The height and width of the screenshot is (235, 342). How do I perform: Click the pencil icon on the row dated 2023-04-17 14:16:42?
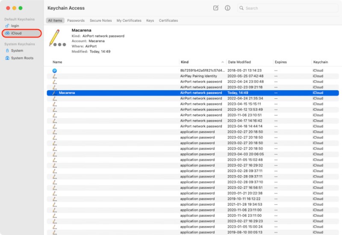(55, 121)
